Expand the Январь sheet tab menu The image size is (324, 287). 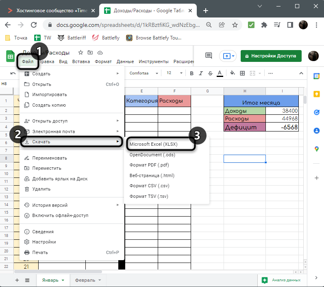click(x=63, y=280)
